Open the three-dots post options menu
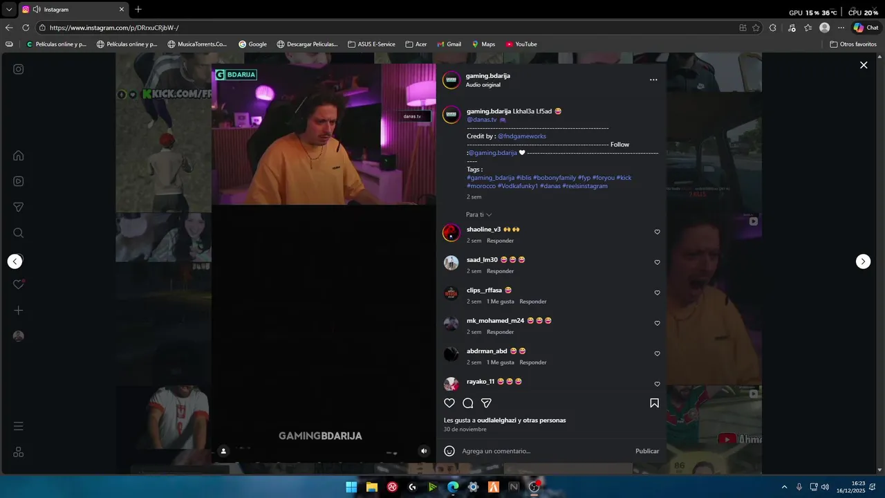885x498 pixels. pyautogui.click(x=653, y=80)
